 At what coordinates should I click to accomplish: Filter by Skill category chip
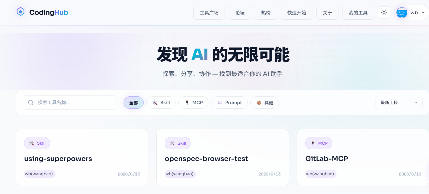tap(161, 103)
